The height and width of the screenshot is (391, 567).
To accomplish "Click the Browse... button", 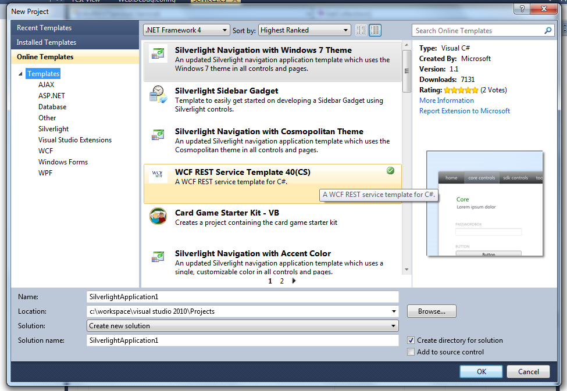I will click(432, 311).
